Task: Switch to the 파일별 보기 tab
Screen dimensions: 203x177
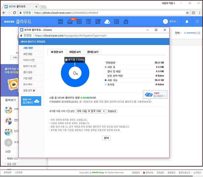Action: coord(75,52)
